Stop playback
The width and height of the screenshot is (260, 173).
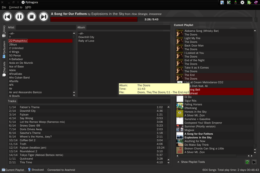32,17
